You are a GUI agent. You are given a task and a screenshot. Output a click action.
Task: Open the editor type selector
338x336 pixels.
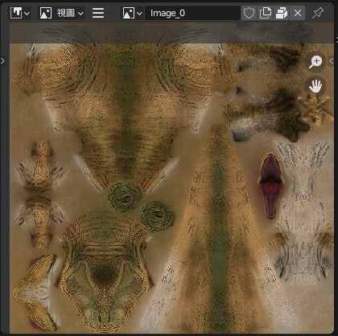(20, 13)
